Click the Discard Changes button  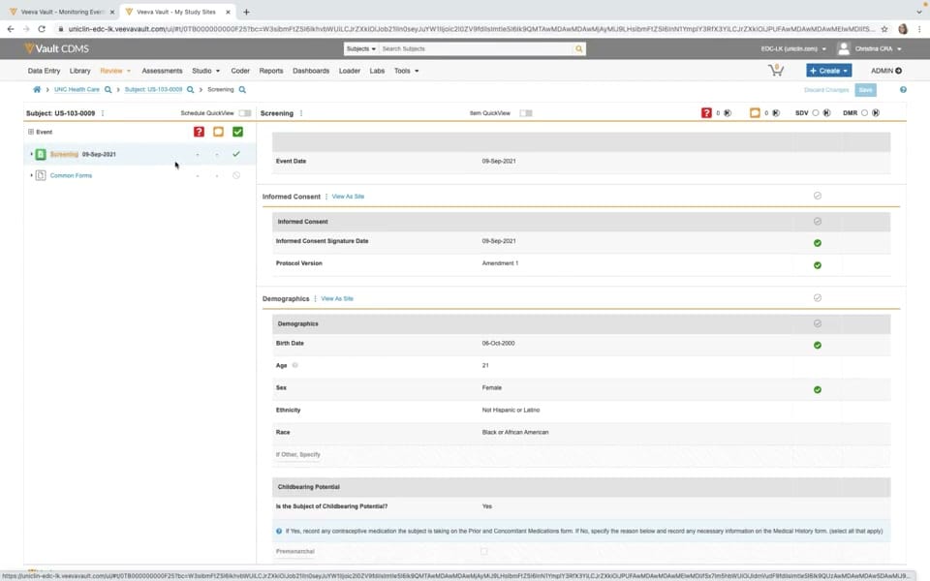click(x=826, y=89)
